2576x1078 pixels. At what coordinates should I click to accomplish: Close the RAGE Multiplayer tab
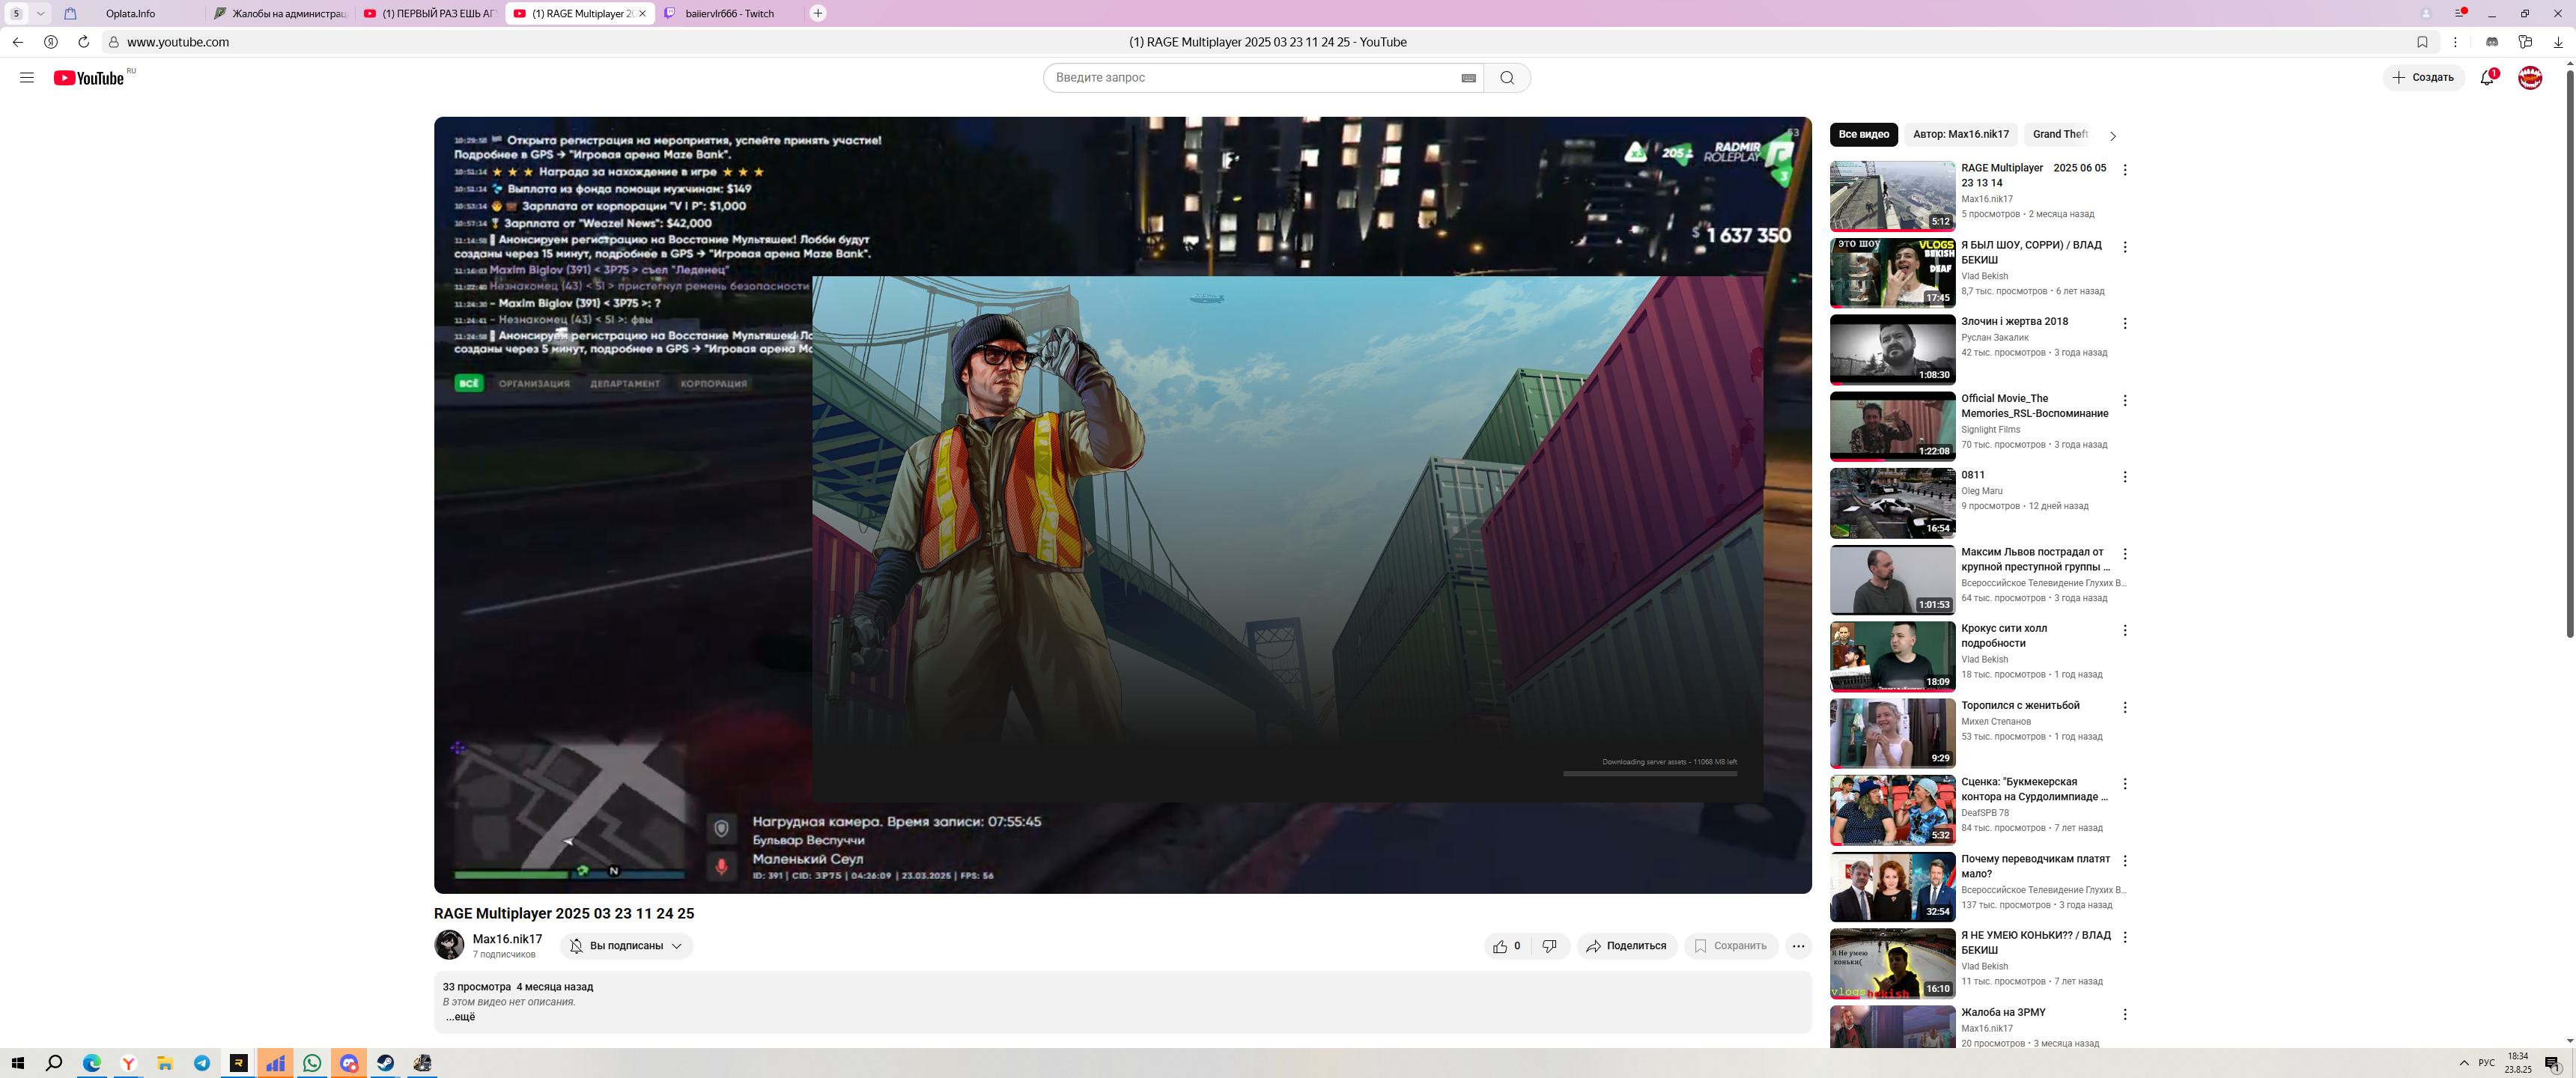pos(642,14)
